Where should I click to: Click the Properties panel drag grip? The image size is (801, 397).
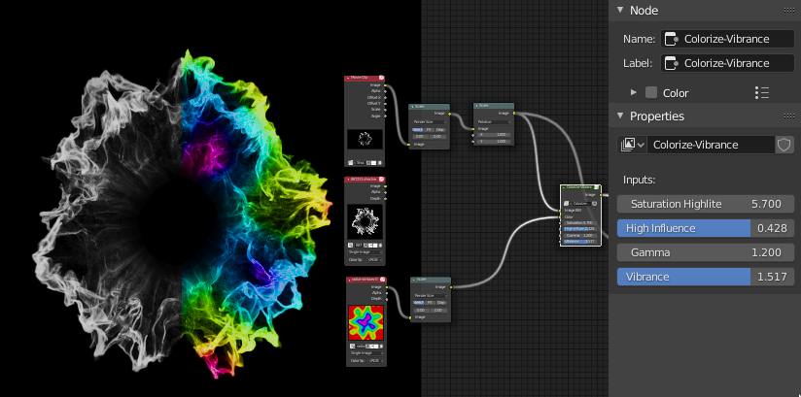[787, 116]
